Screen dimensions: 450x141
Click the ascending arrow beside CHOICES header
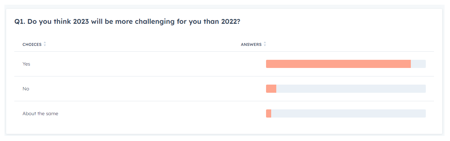[x=45, y=43]
